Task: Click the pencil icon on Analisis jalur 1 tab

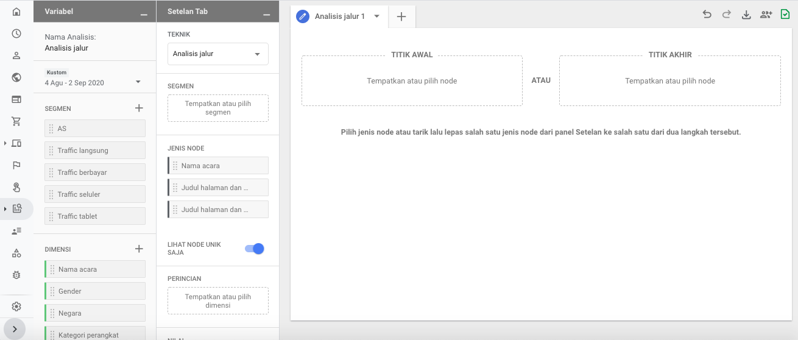Action: (303, 16)
